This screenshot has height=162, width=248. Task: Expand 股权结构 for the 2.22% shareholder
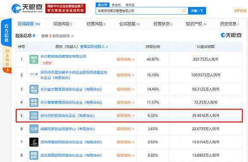[x=125, y=155]
